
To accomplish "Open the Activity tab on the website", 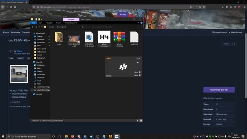I will click(x=123, y=15).
